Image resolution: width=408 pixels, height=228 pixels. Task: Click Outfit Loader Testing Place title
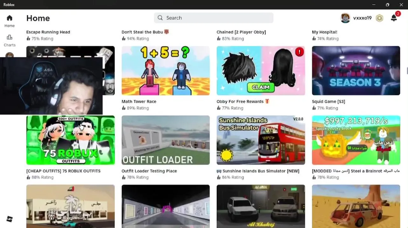(x=149, y=171)
